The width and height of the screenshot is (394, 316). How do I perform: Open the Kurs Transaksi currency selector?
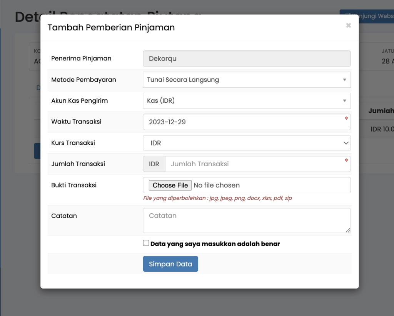click(247, 143)
